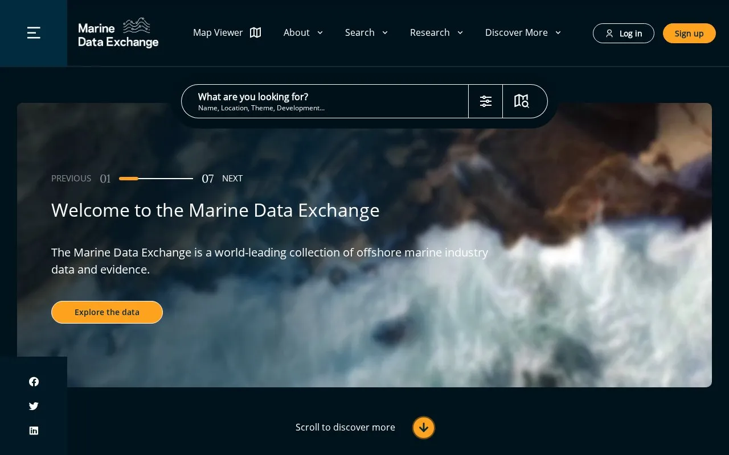
Task: Click slide number 07 indicator
Action: pyautogui.click(x=208, y=179)
